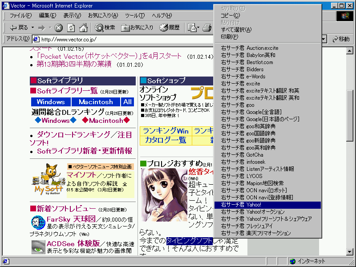Image resolution: width=356 pixels, height=267 pixels.
Task: Click the vertical scrollbar down arrow
Action: point(350,251)
